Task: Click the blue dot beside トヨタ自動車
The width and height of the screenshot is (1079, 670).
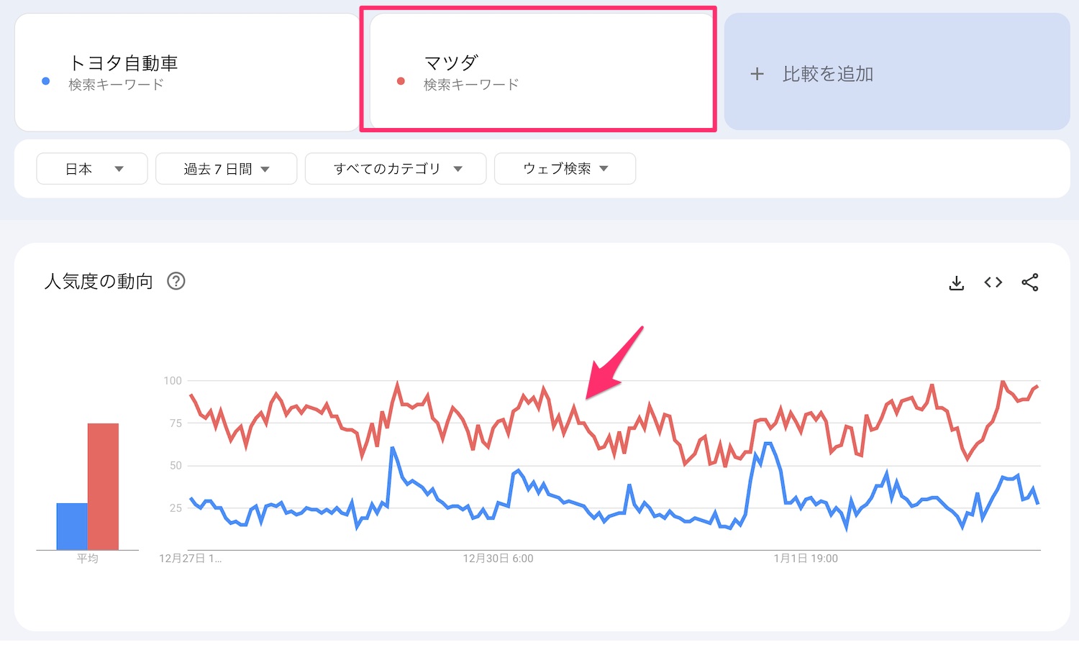Action: pyautogui.click(x=46, y=81)
